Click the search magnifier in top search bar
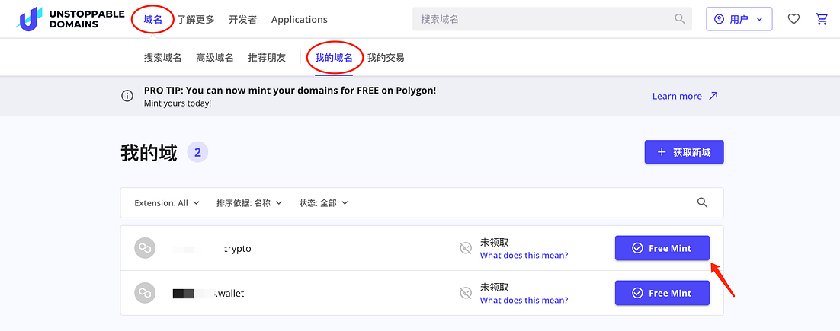The height and width of the screenshot is (331, 840). pos(680,19)
